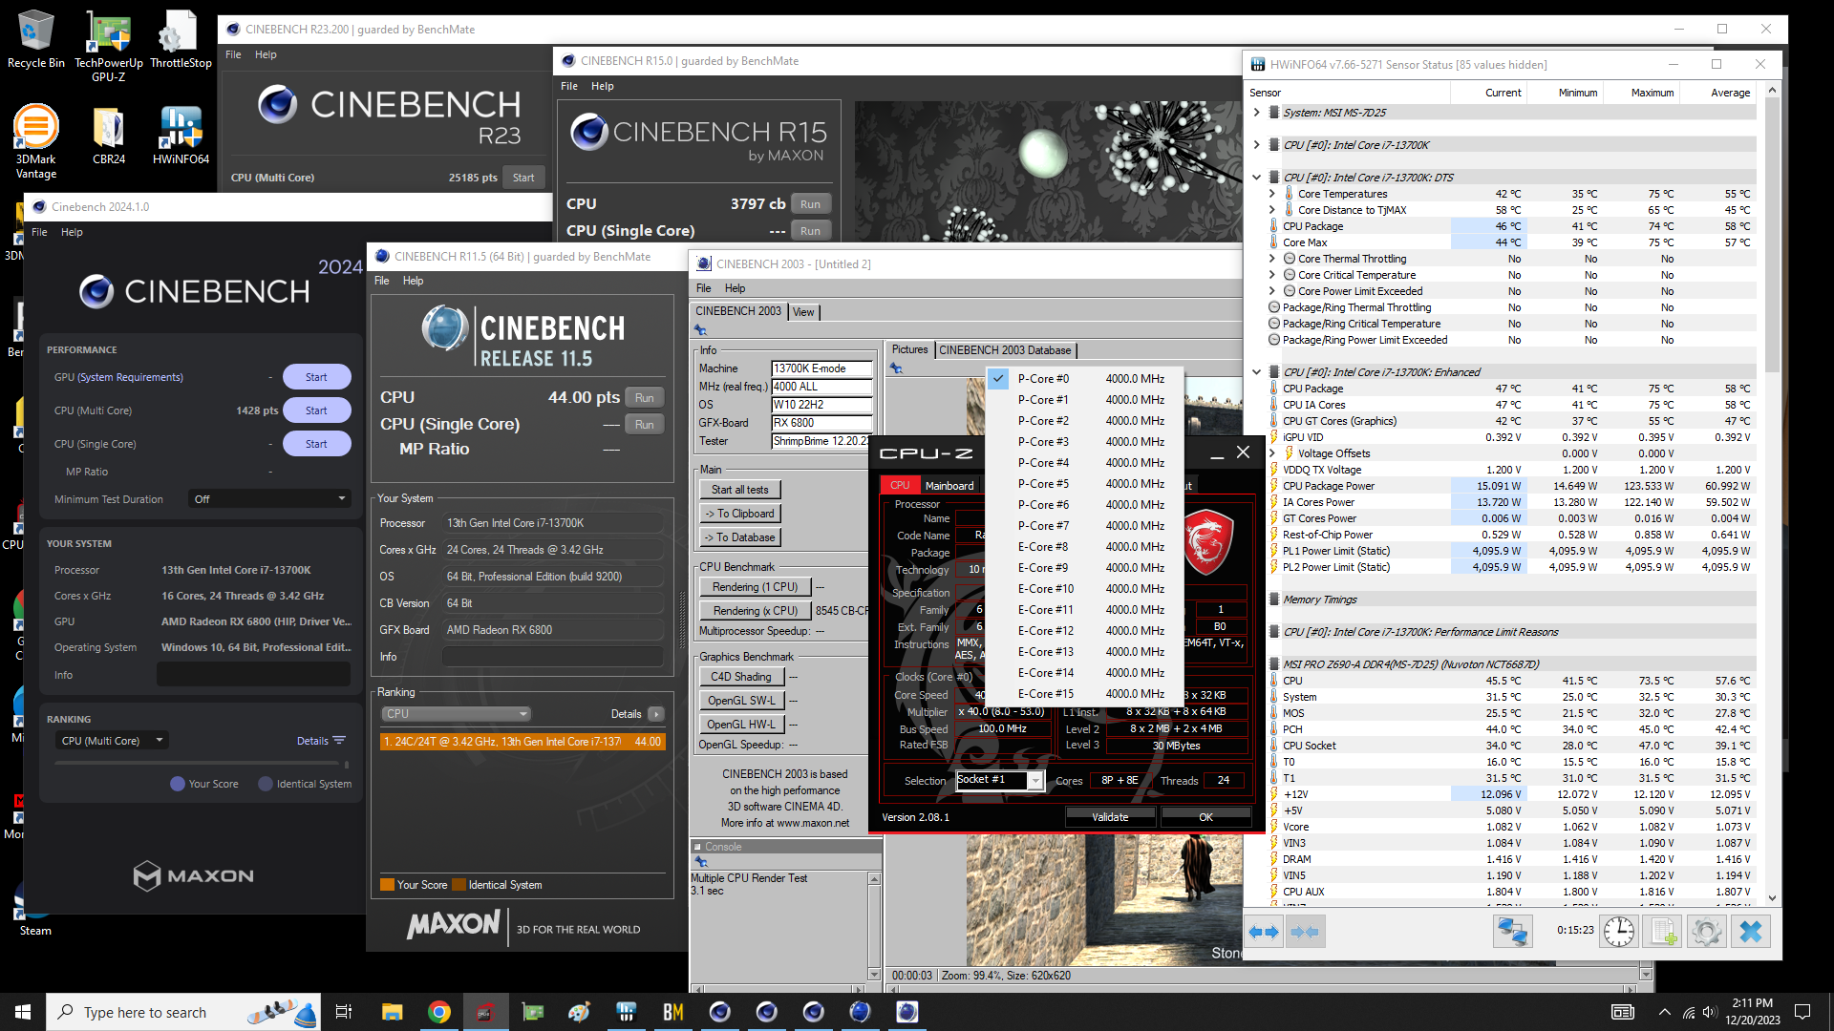
Task: Open View tab in Cinebench 2003
Action: 803,312
